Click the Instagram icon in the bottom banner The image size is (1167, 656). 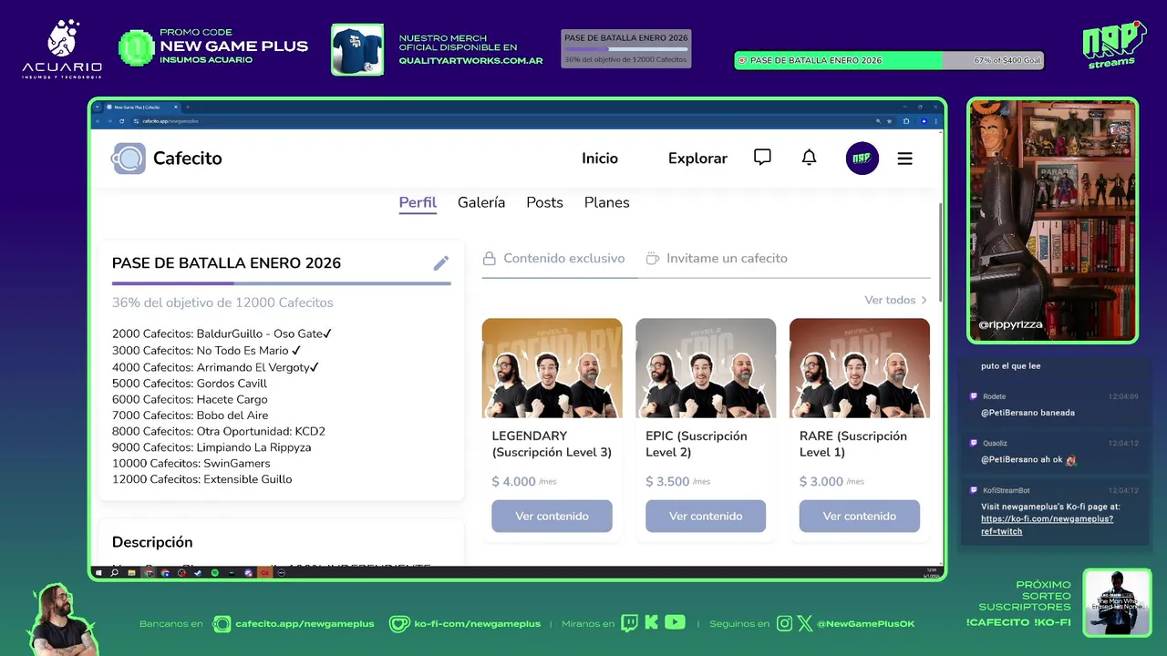click(785, 623)
